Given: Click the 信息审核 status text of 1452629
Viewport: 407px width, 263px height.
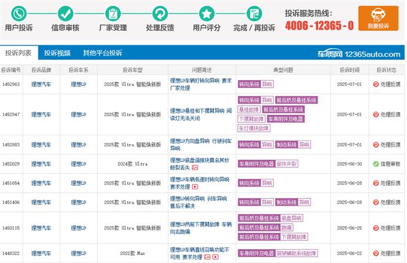Looking at the screenshot, I should [x=390, y=164].
